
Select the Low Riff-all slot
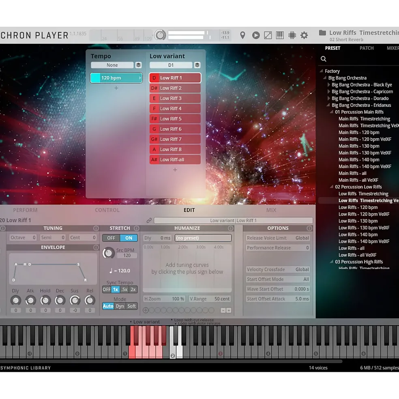coord(175,160)
